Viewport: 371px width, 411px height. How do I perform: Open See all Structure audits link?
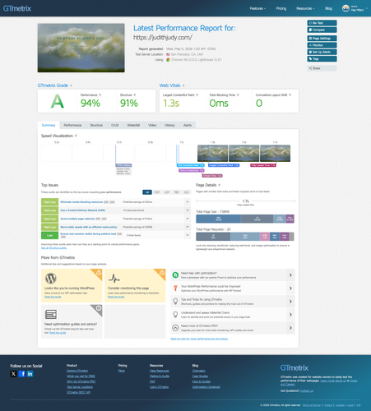pyautogui.click(x=53, y=248)
